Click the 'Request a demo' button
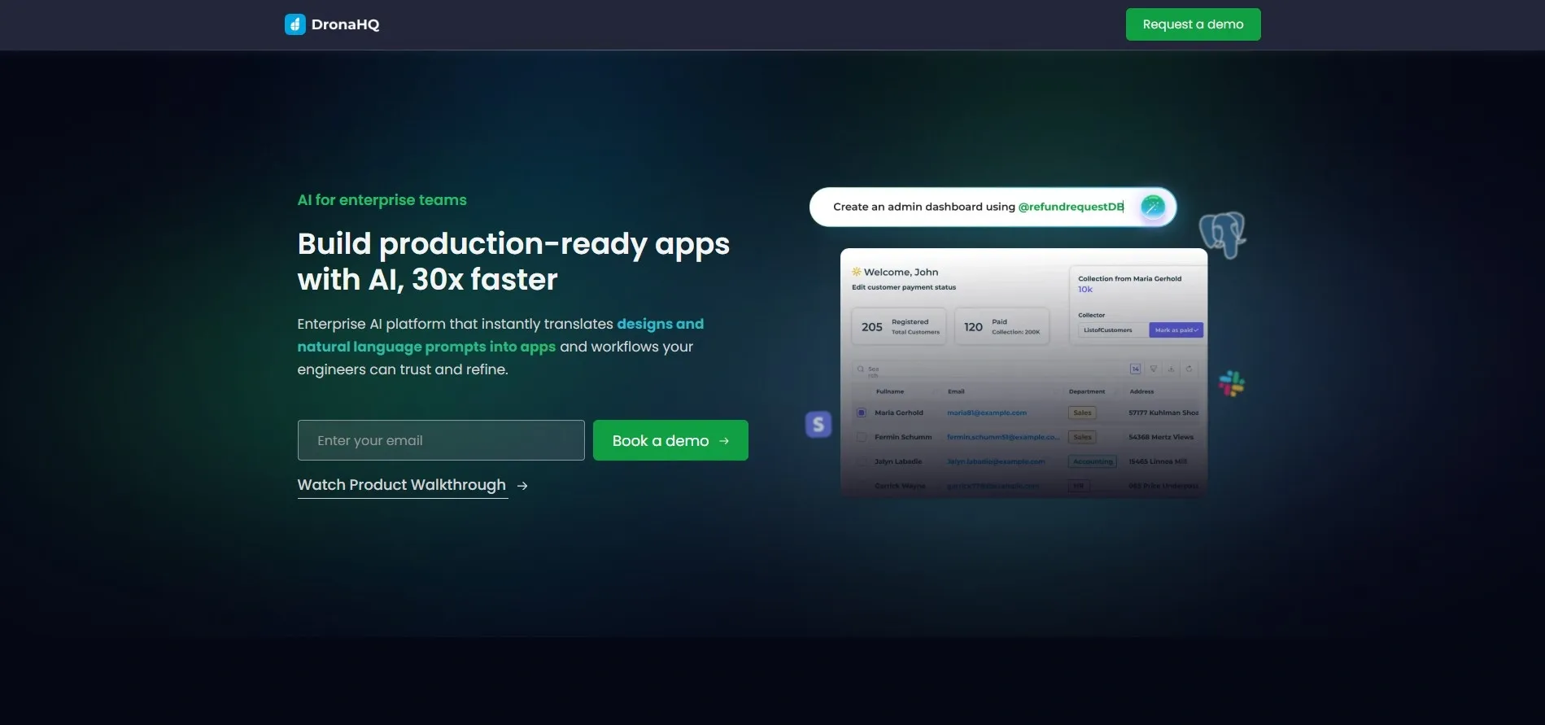1545x725 pixels. click(x=1193, y=24)
